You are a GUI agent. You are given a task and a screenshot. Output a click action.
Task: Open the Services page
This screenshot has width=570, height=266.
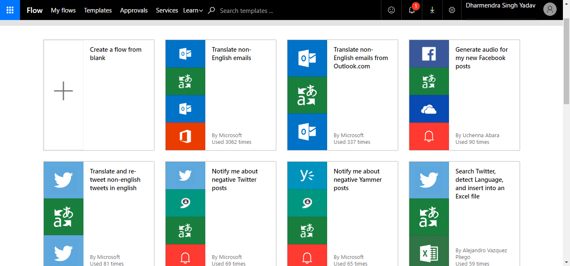pos(167,10)
